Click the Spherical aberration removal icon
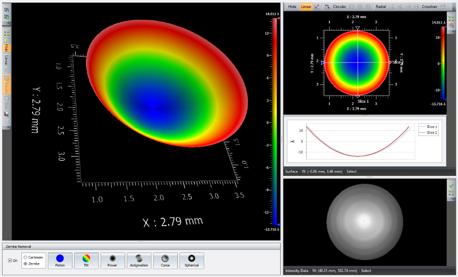 pos(192,261)
